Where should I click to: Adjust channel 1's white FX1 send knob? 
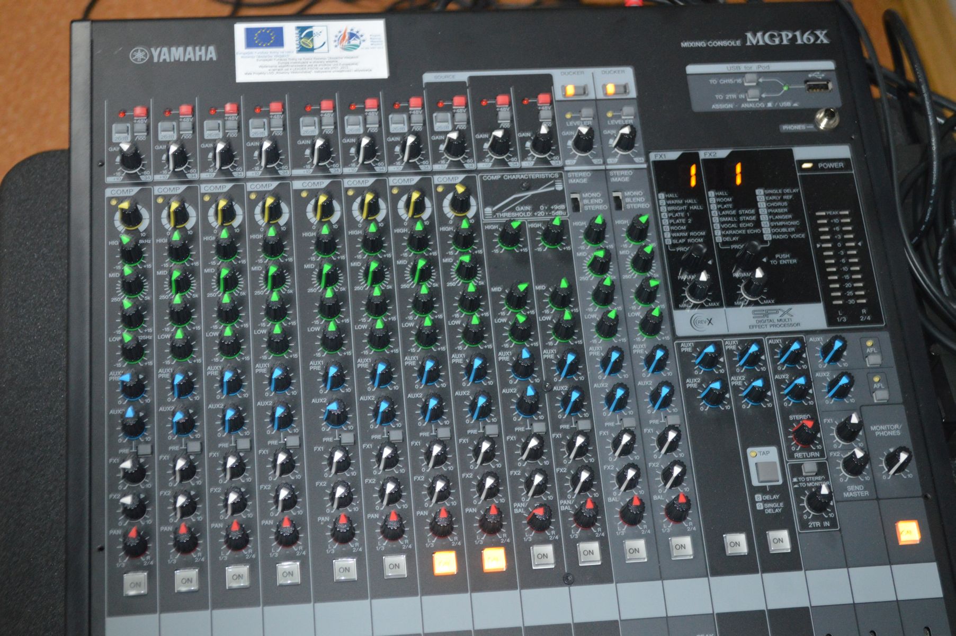pos(132,472)
